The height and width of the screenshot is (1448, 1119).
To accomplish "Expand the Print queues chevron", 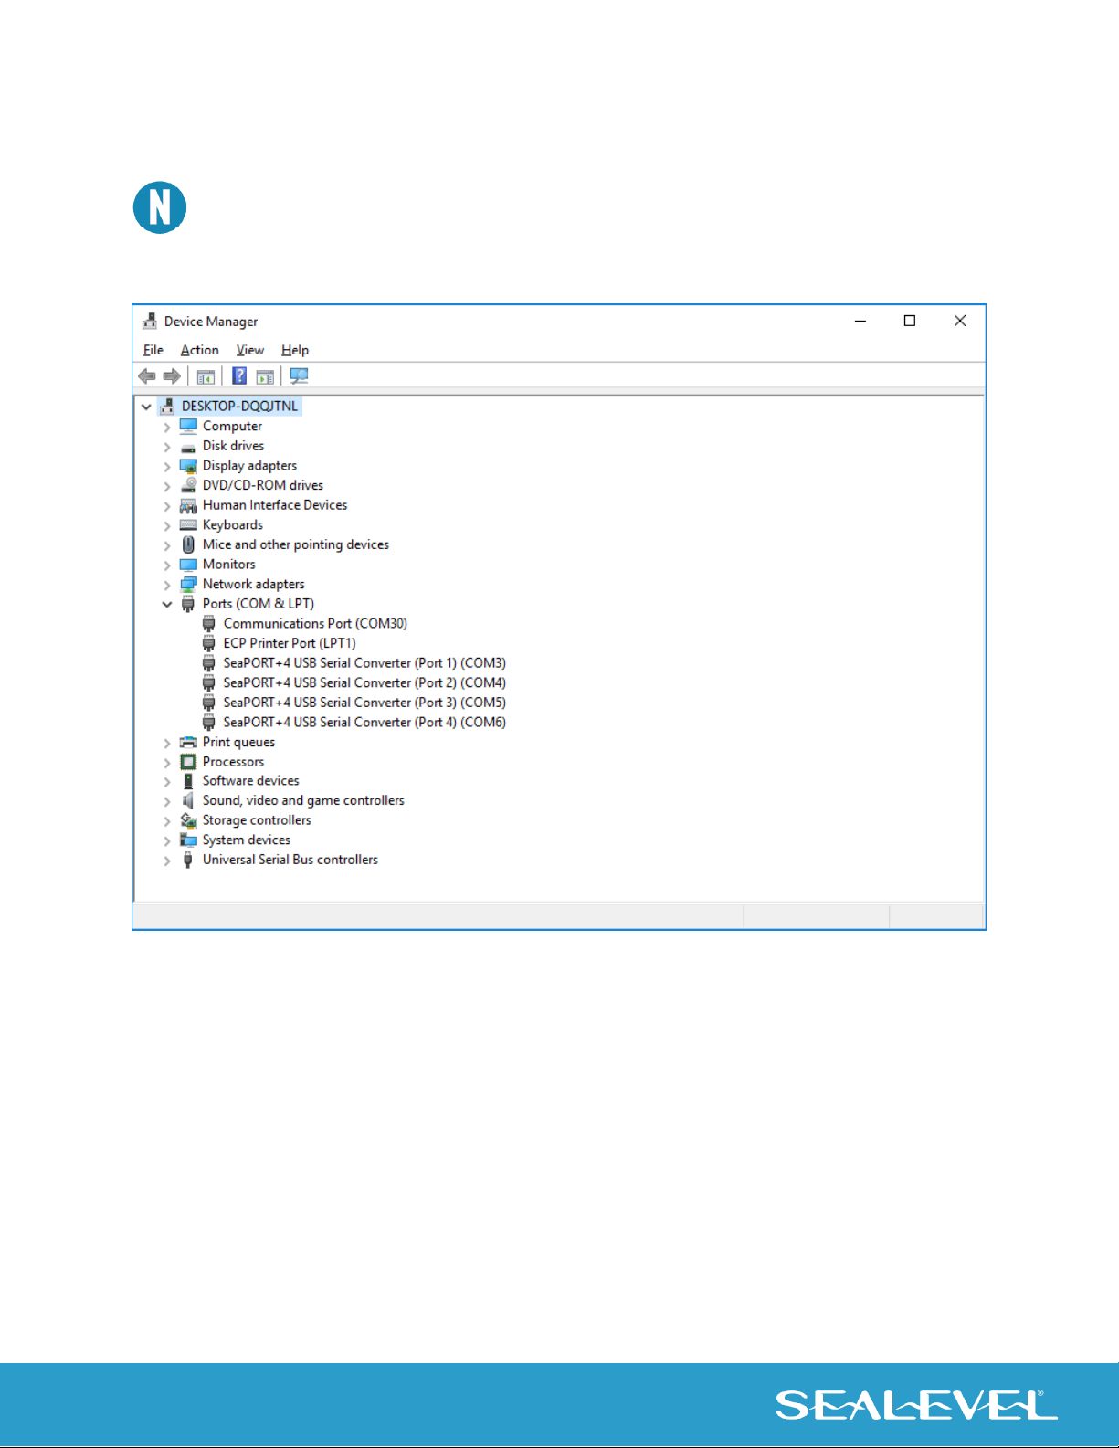I will point(167,743).
